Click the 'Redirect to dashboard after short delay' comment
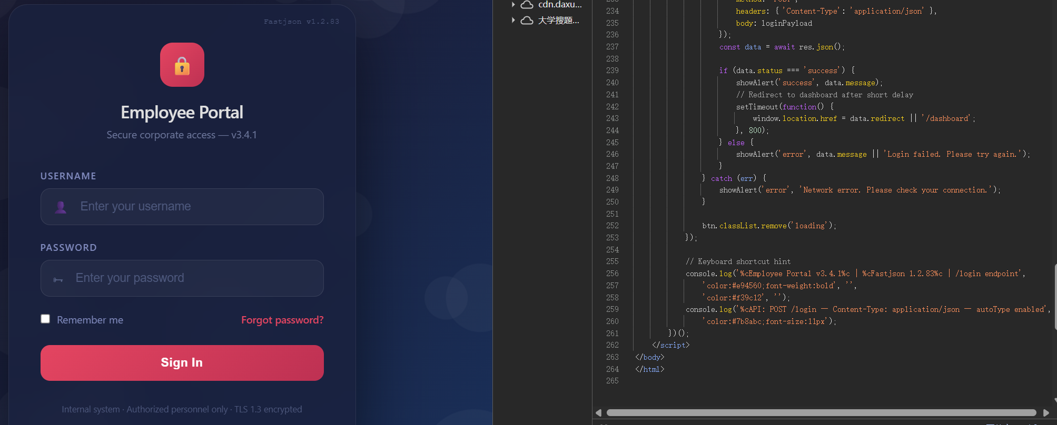The image size is (1057, 425). click(825, 95)
